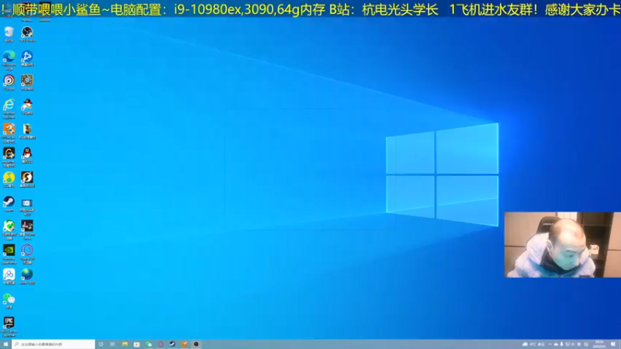The image size is (621, 349).
Task: Open the cloud weather tray icon
Action: (x=525, y=344)
